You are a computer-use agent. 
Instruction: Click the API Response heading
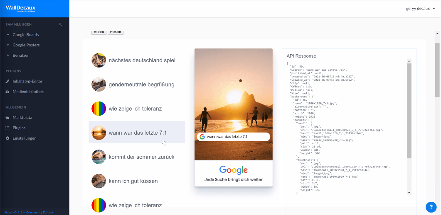tap(301, 56)
